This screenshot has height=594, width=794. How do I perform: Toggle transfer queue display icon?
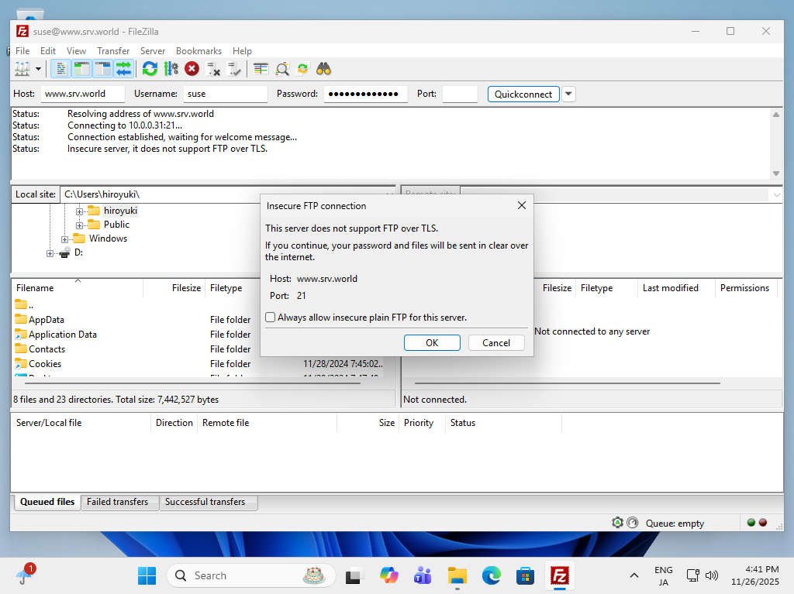pos(123,69)
